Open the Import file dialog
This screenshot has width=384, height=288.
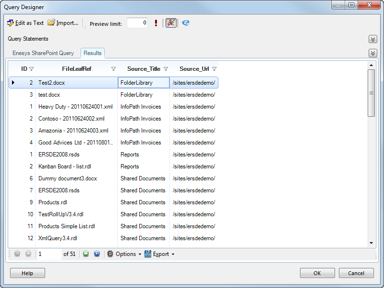pos(63,23)
